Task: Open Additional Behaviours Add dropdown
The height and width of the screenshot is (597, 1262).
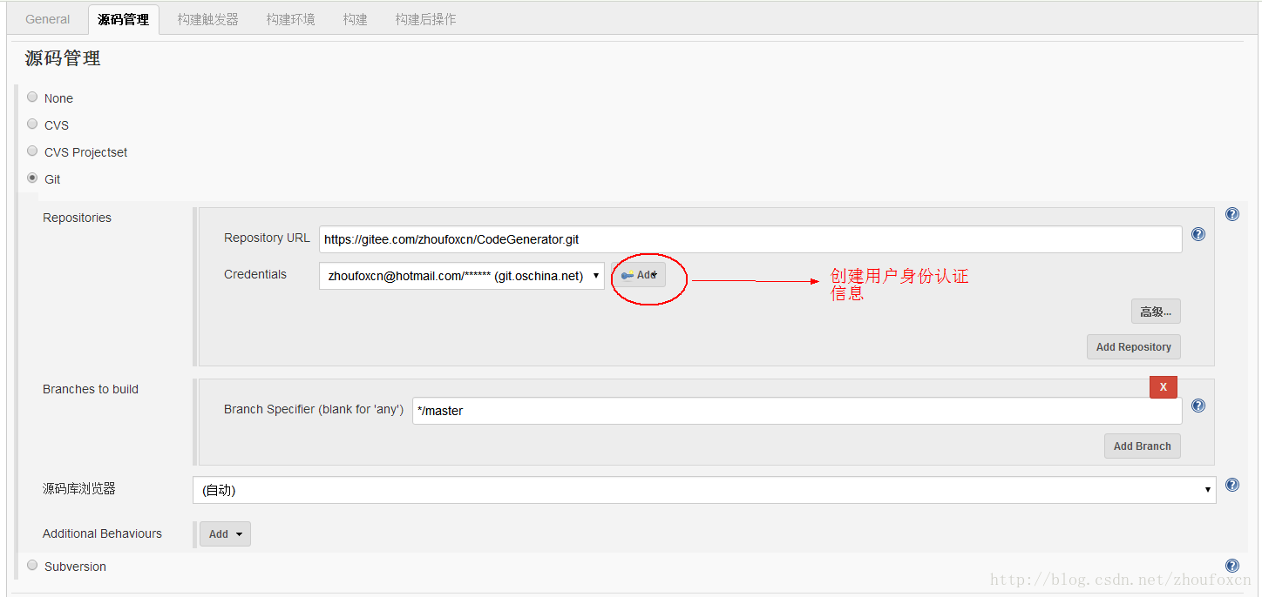Action: (225, 534)
